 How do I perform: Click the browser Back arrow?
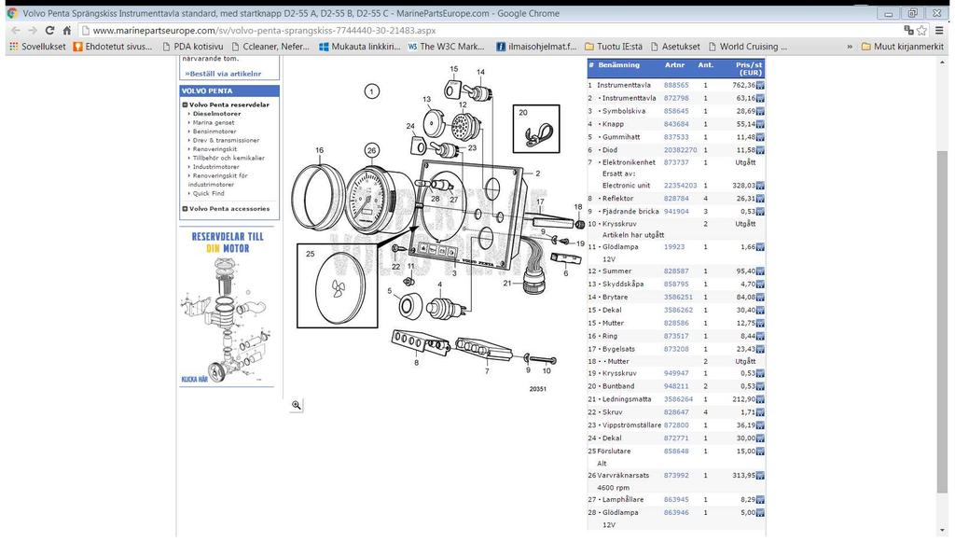point(16,31)
